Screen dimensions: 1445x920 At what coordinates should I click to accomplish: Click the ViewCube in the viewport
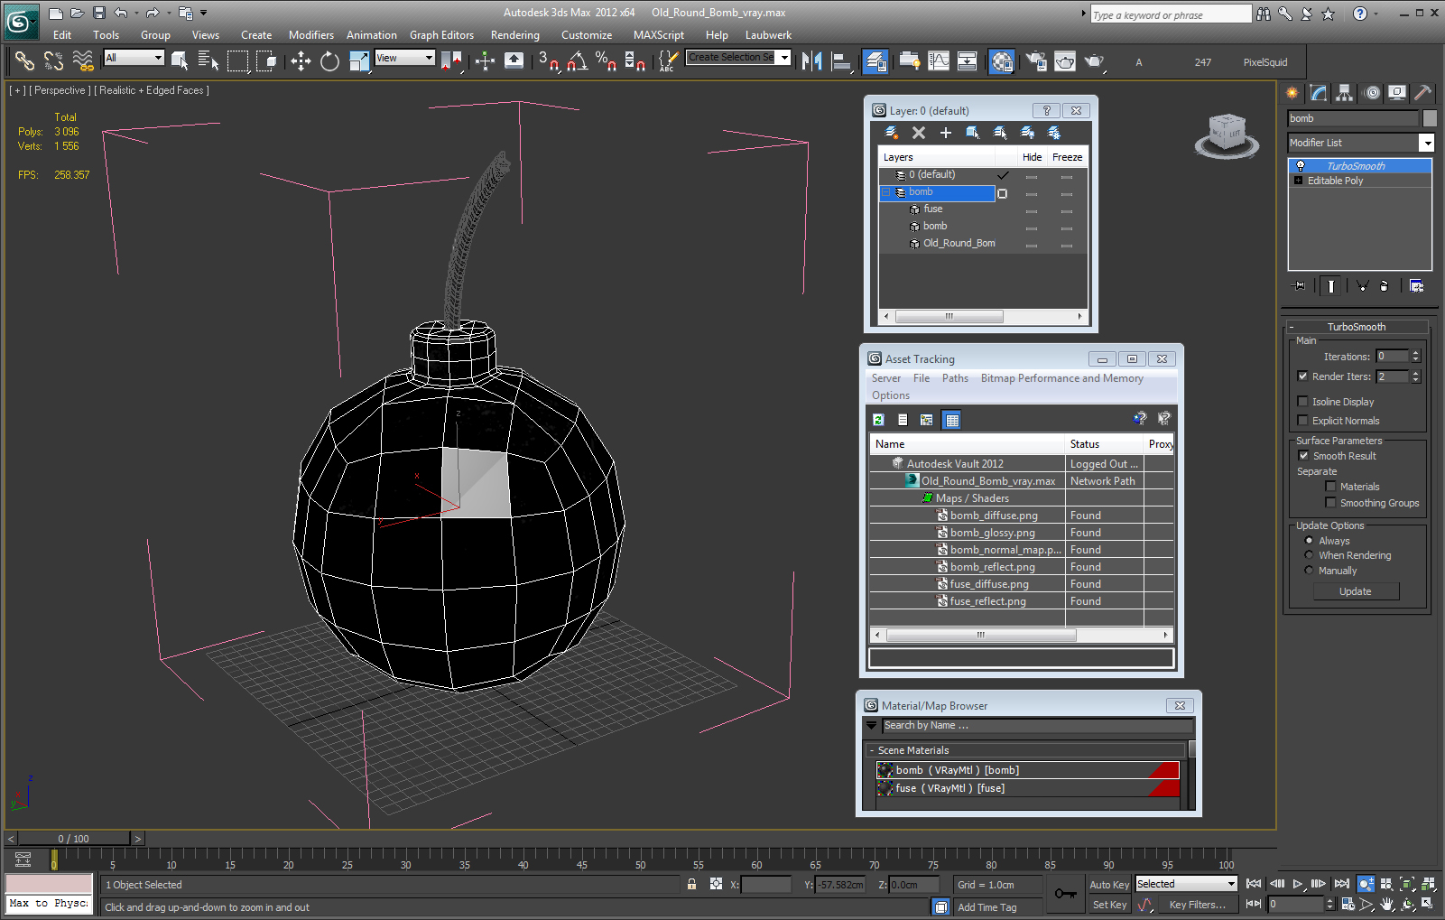(x=1227, y=135)
